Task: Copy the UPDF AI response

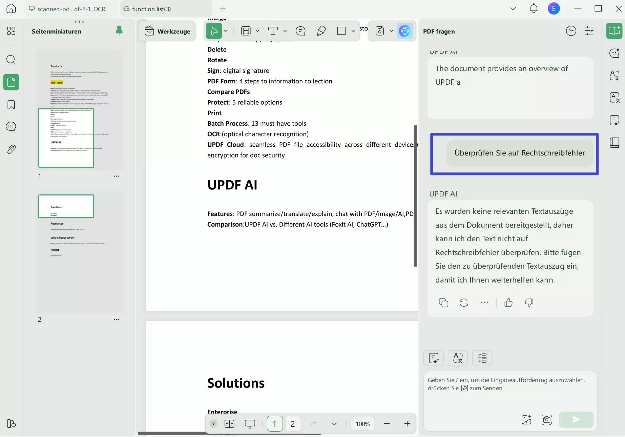Action: coord(443,303)
